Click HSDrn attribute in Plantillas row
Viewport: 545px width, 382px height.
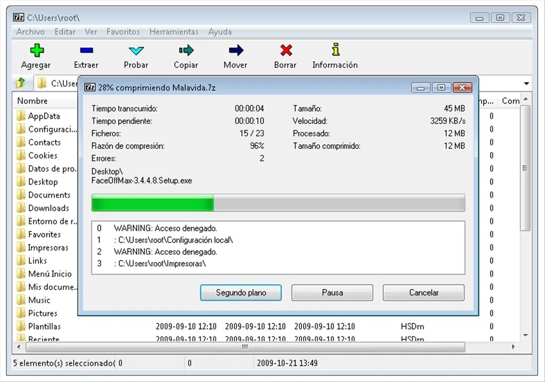(412, 326)
